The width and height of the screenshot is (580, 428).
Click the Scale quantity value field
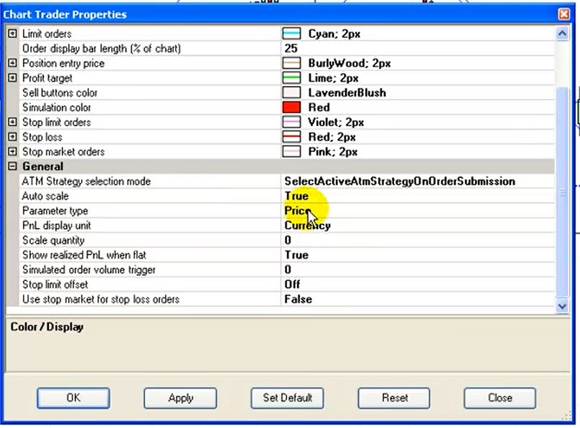[418, 240]
